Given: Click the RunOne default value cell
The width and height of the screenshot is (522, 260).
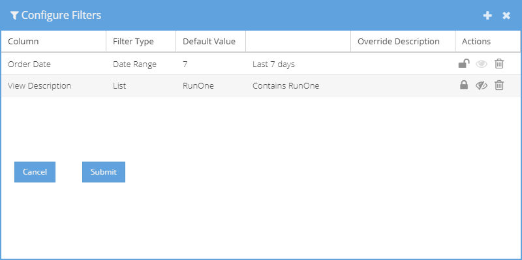Looking at the screenshot, I should point(211,85).
